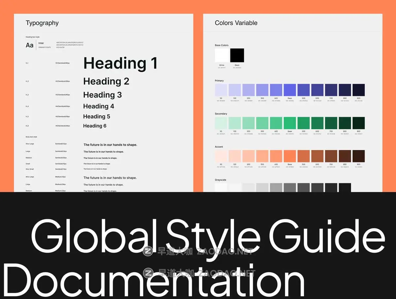This screenshot has height=299, width=396.
Task: Choose the Primary 900 dark navy swatch
Action: (x=358, y=90)
